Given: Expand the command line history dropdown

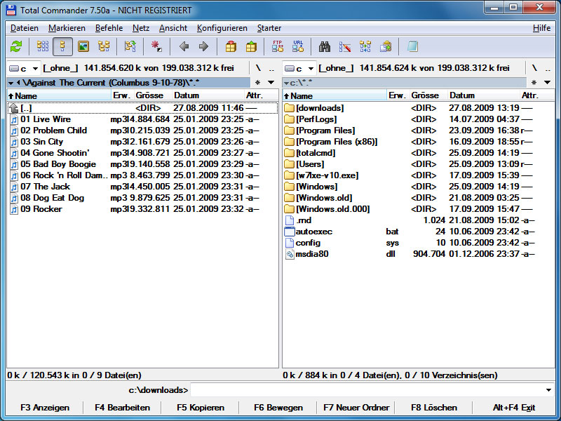Looking at the screenshot, I should coord(548,390).
